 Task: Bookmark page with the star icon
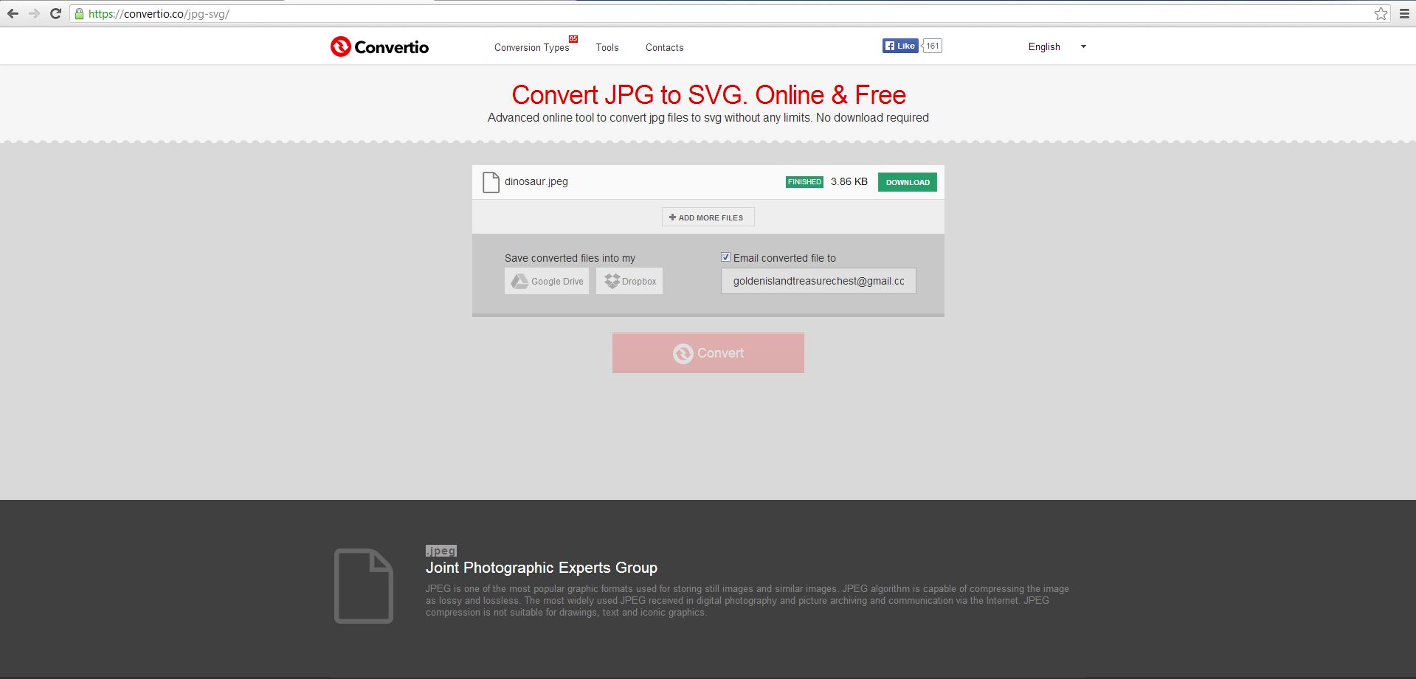tap(1381, 13)
